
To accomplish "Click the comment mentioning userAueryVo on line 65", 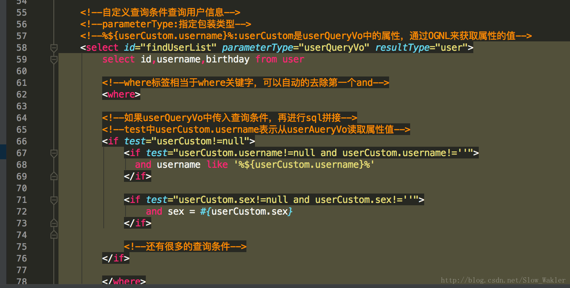I will coord(256,130).
